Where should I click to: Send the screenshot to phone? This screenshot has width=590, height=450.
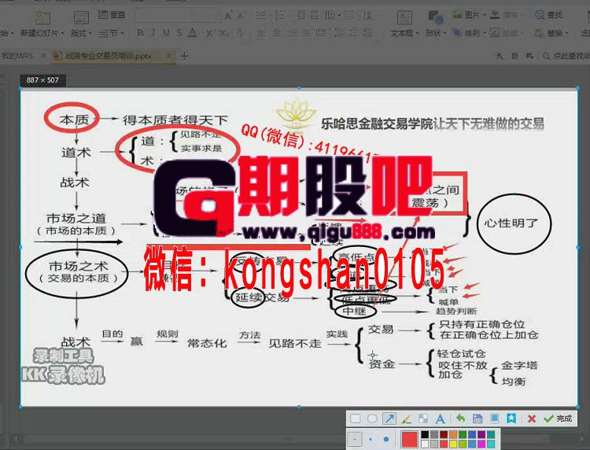point(495,419)
